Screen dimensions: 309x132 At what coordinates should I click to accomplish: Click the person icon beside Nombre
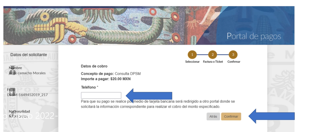13,71
